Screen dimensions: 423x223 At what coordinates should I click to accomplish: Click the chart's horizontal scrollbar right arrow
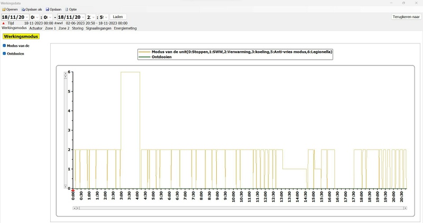(405, 208)
